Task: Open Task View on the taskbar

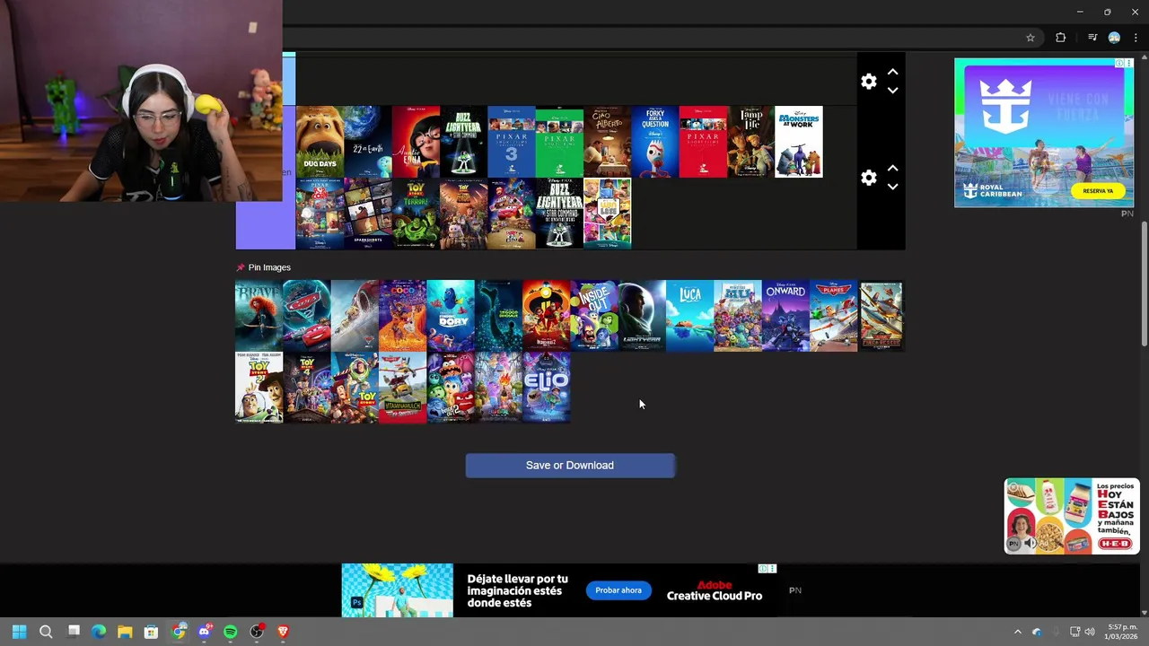Action: pos(74,632)
